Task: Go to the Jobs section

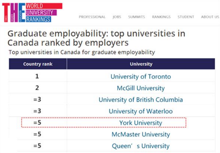Action: (117, 17)
